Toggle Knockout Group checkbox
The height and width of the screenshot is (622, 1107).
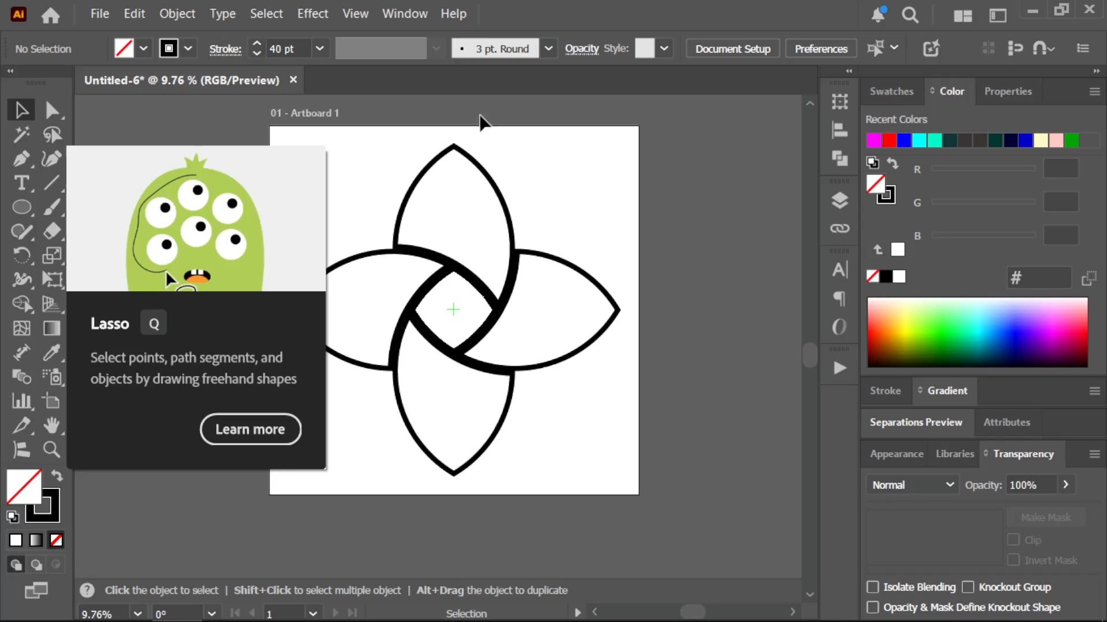pos(968,587)
